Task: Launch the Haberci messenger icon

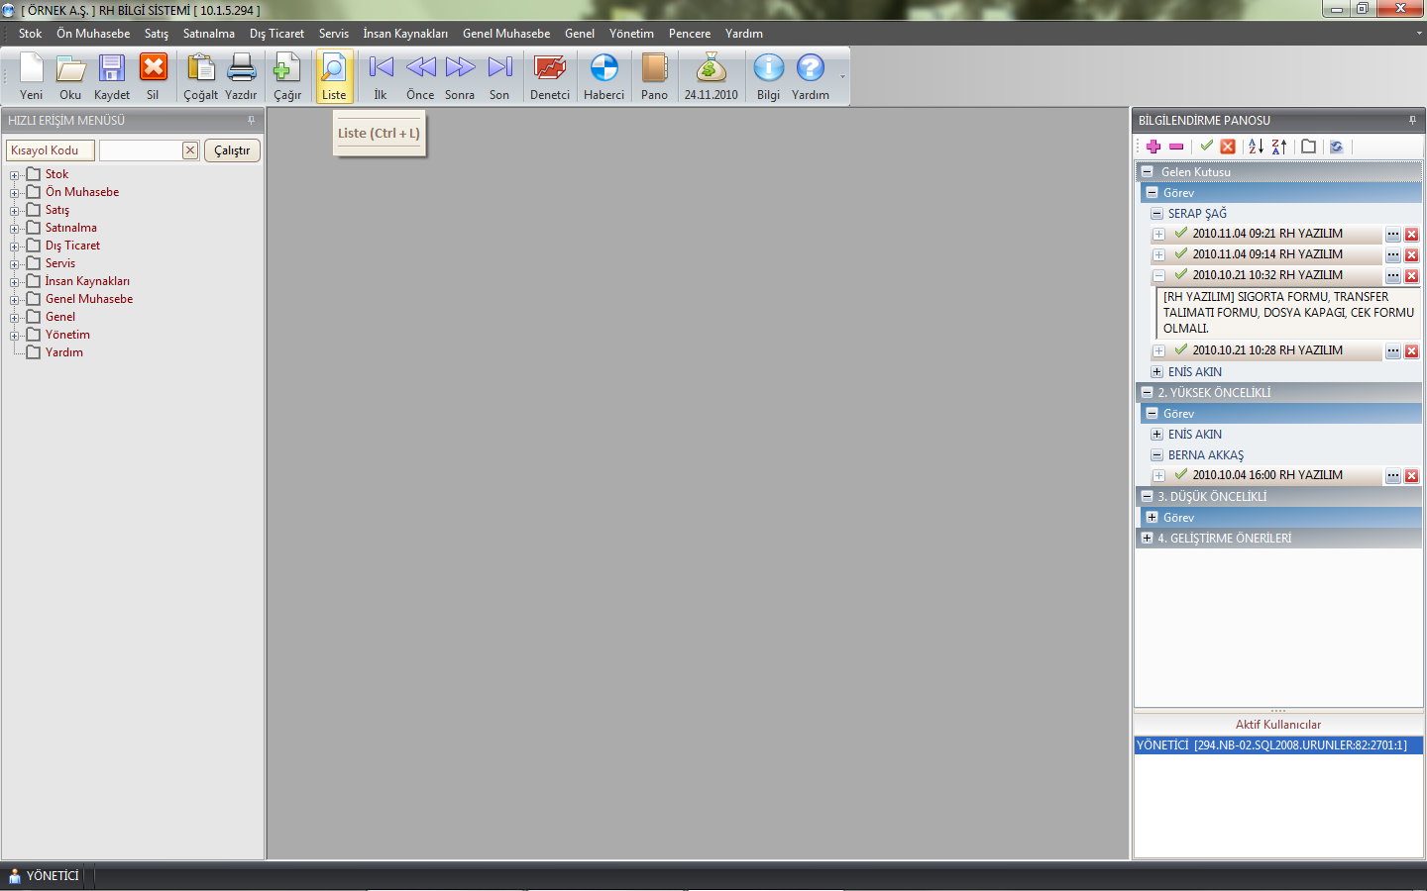Action: 604,76
